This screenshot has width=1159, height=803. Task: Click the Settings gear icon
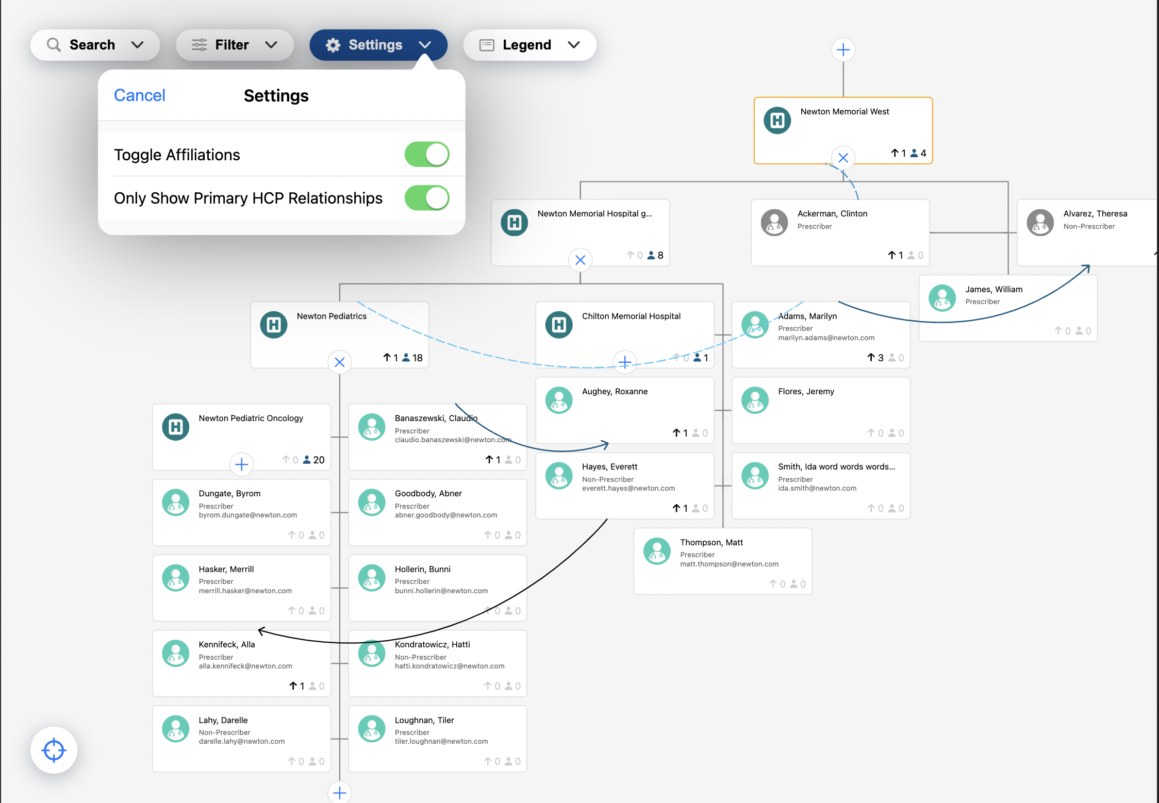coord(333,45)
